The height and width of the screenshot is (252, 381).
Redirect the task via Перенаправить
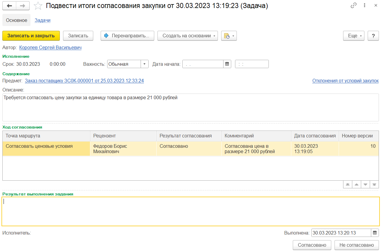point(127,36)
